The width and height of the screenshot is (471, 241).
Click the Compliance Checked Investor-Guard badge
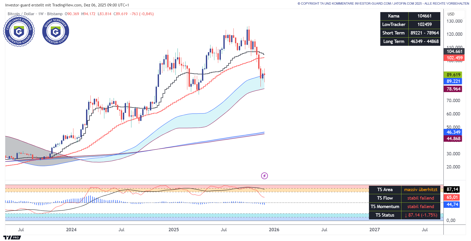click(x=19, y=31)
